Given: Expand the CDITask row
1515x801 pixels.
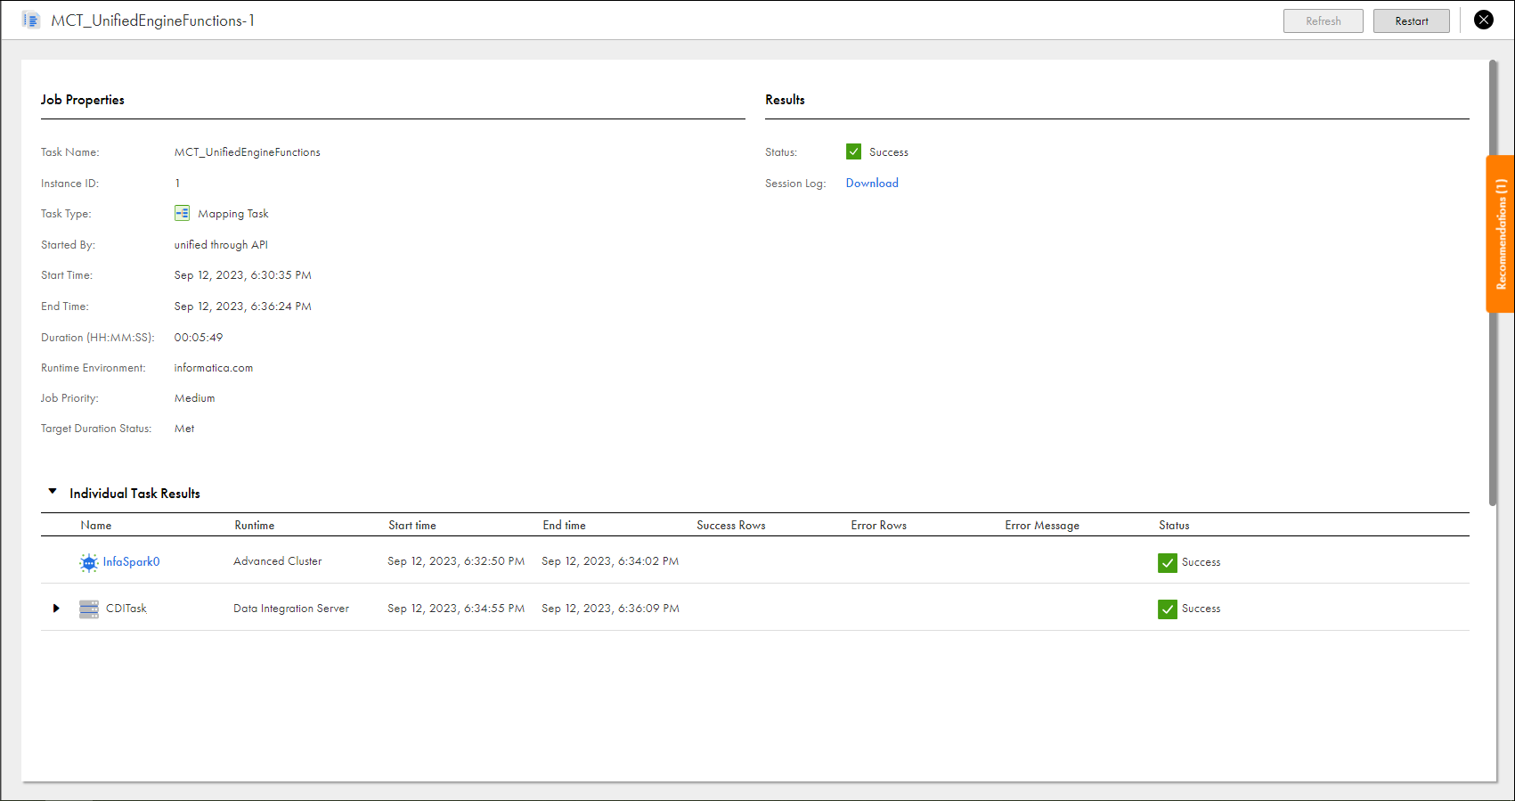Looking at the screenshot, I should (56, 609).
